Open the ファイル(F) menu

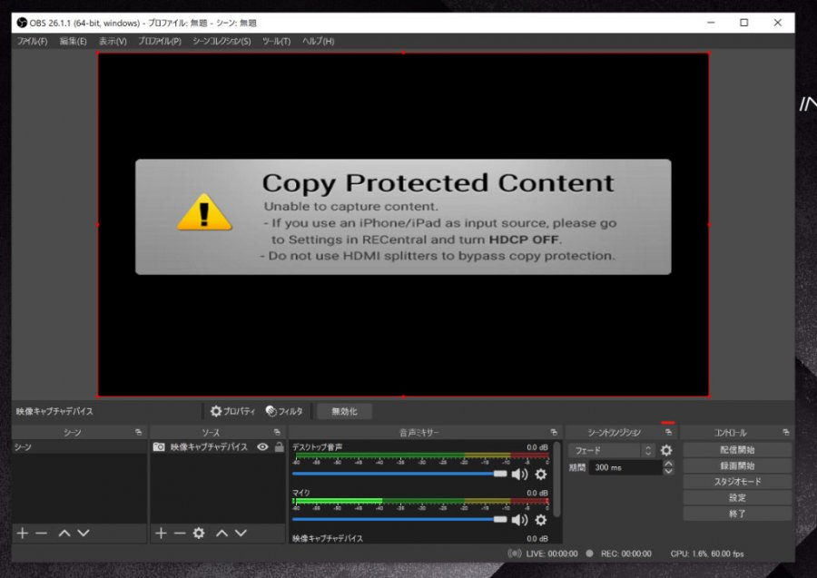pyautogui.click(x=33, y=41)
